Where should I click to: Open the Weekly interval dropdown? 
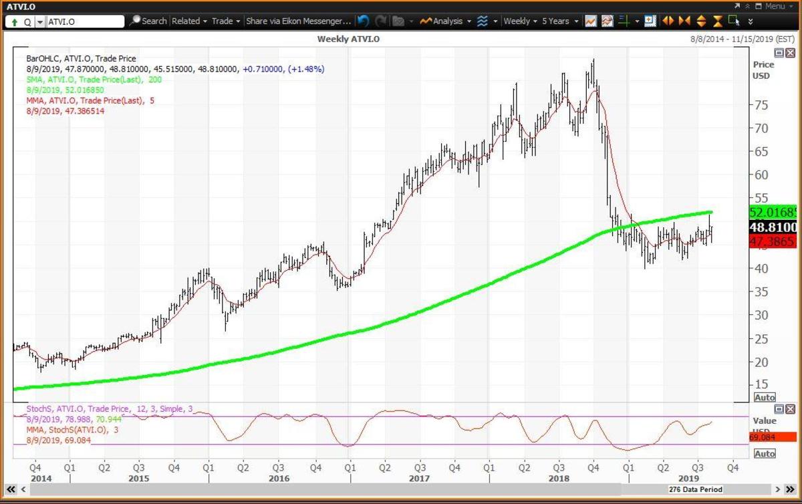click(x=520, y=21)
